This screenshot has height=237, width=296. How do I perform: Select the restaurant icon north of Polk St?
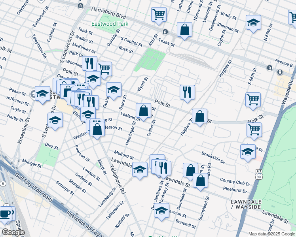point(187,92)
